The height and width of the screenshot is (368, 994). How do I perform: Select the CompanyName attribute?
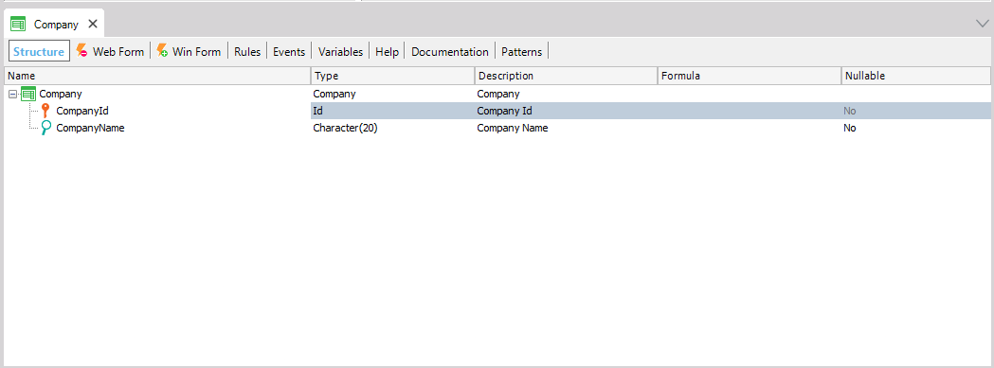[x=90, y=128]
